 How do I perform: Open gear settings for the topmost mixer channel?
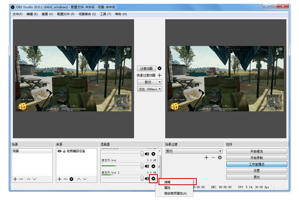coord(153,154)
